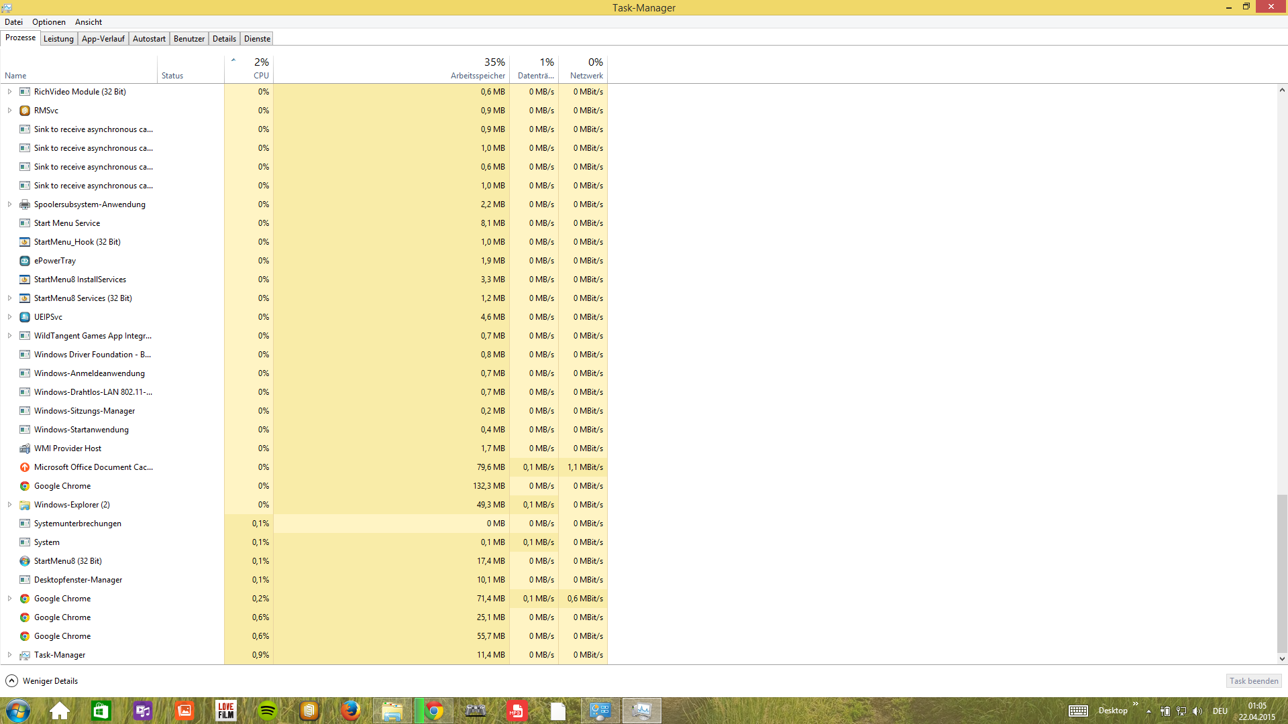Click the Windows Store taskbar icon

coord(101,711)
